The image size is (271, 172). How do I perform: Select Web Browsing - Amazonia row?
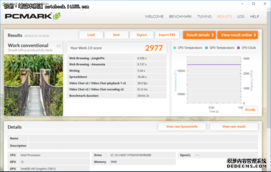pyautogui.click(x=117, y=65)
